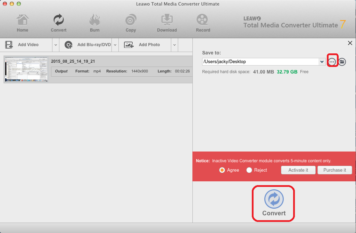Select the Reject radio option

(249, 170)
